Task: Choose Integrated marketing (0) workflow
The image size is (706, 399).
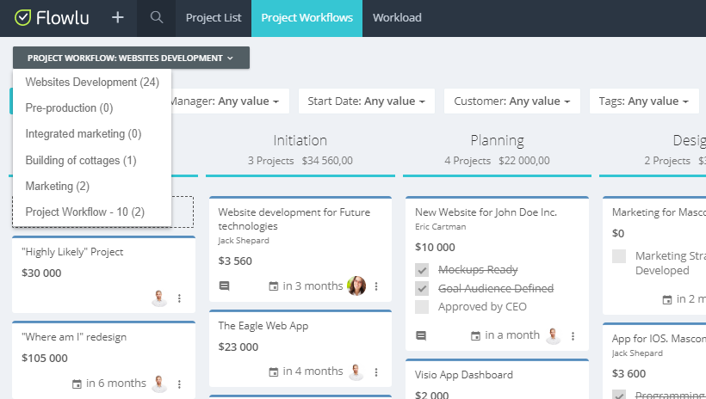Action: (92, 134)
